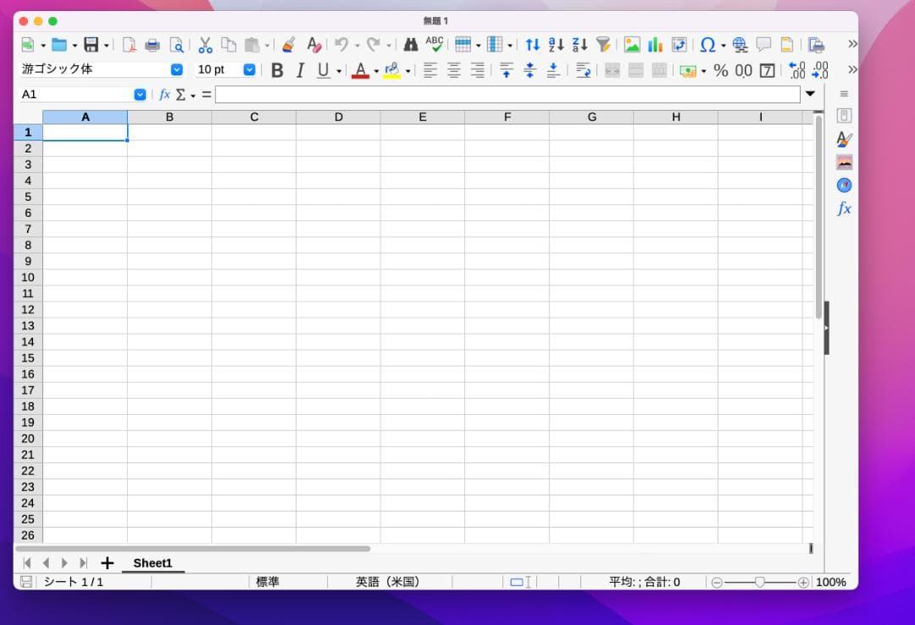915x625 pixels.
Task: Run the ABC spelling check
Action: (x=435, y=44)
